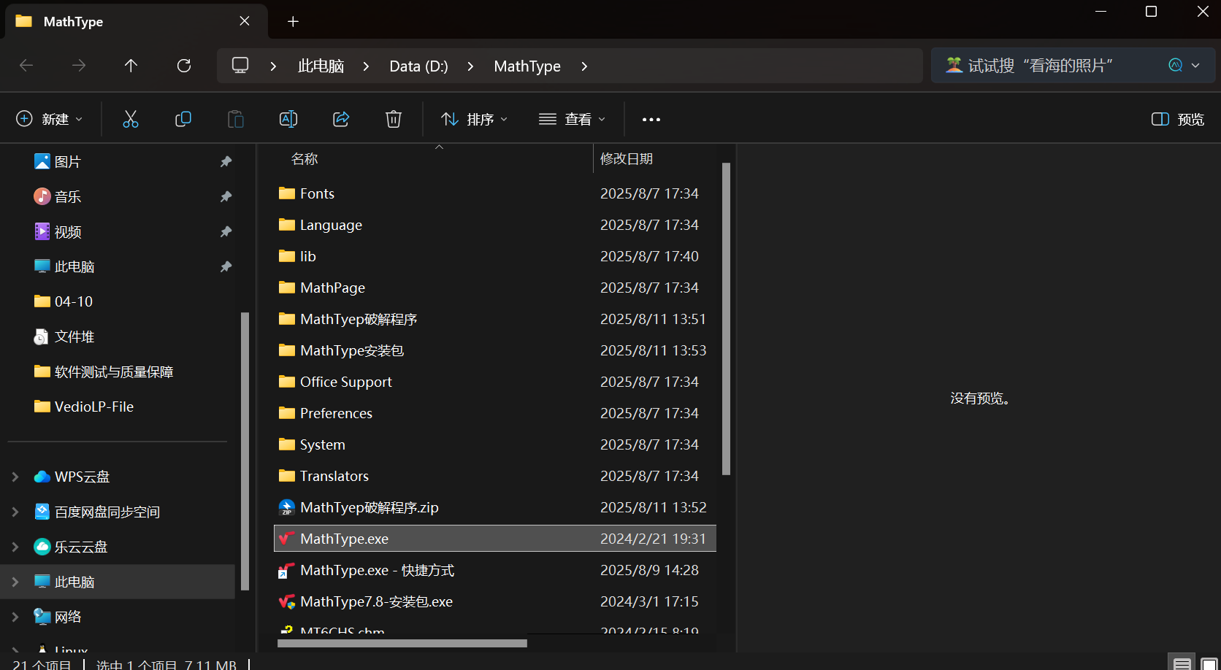Go up one folder level
1221x670 pixels.
coord(131,66)
